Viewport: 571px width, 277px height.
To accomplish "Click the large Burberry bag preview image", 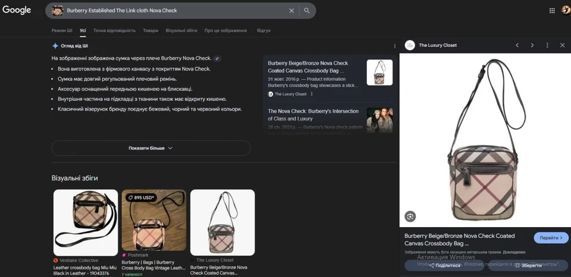I will point(485,140).
